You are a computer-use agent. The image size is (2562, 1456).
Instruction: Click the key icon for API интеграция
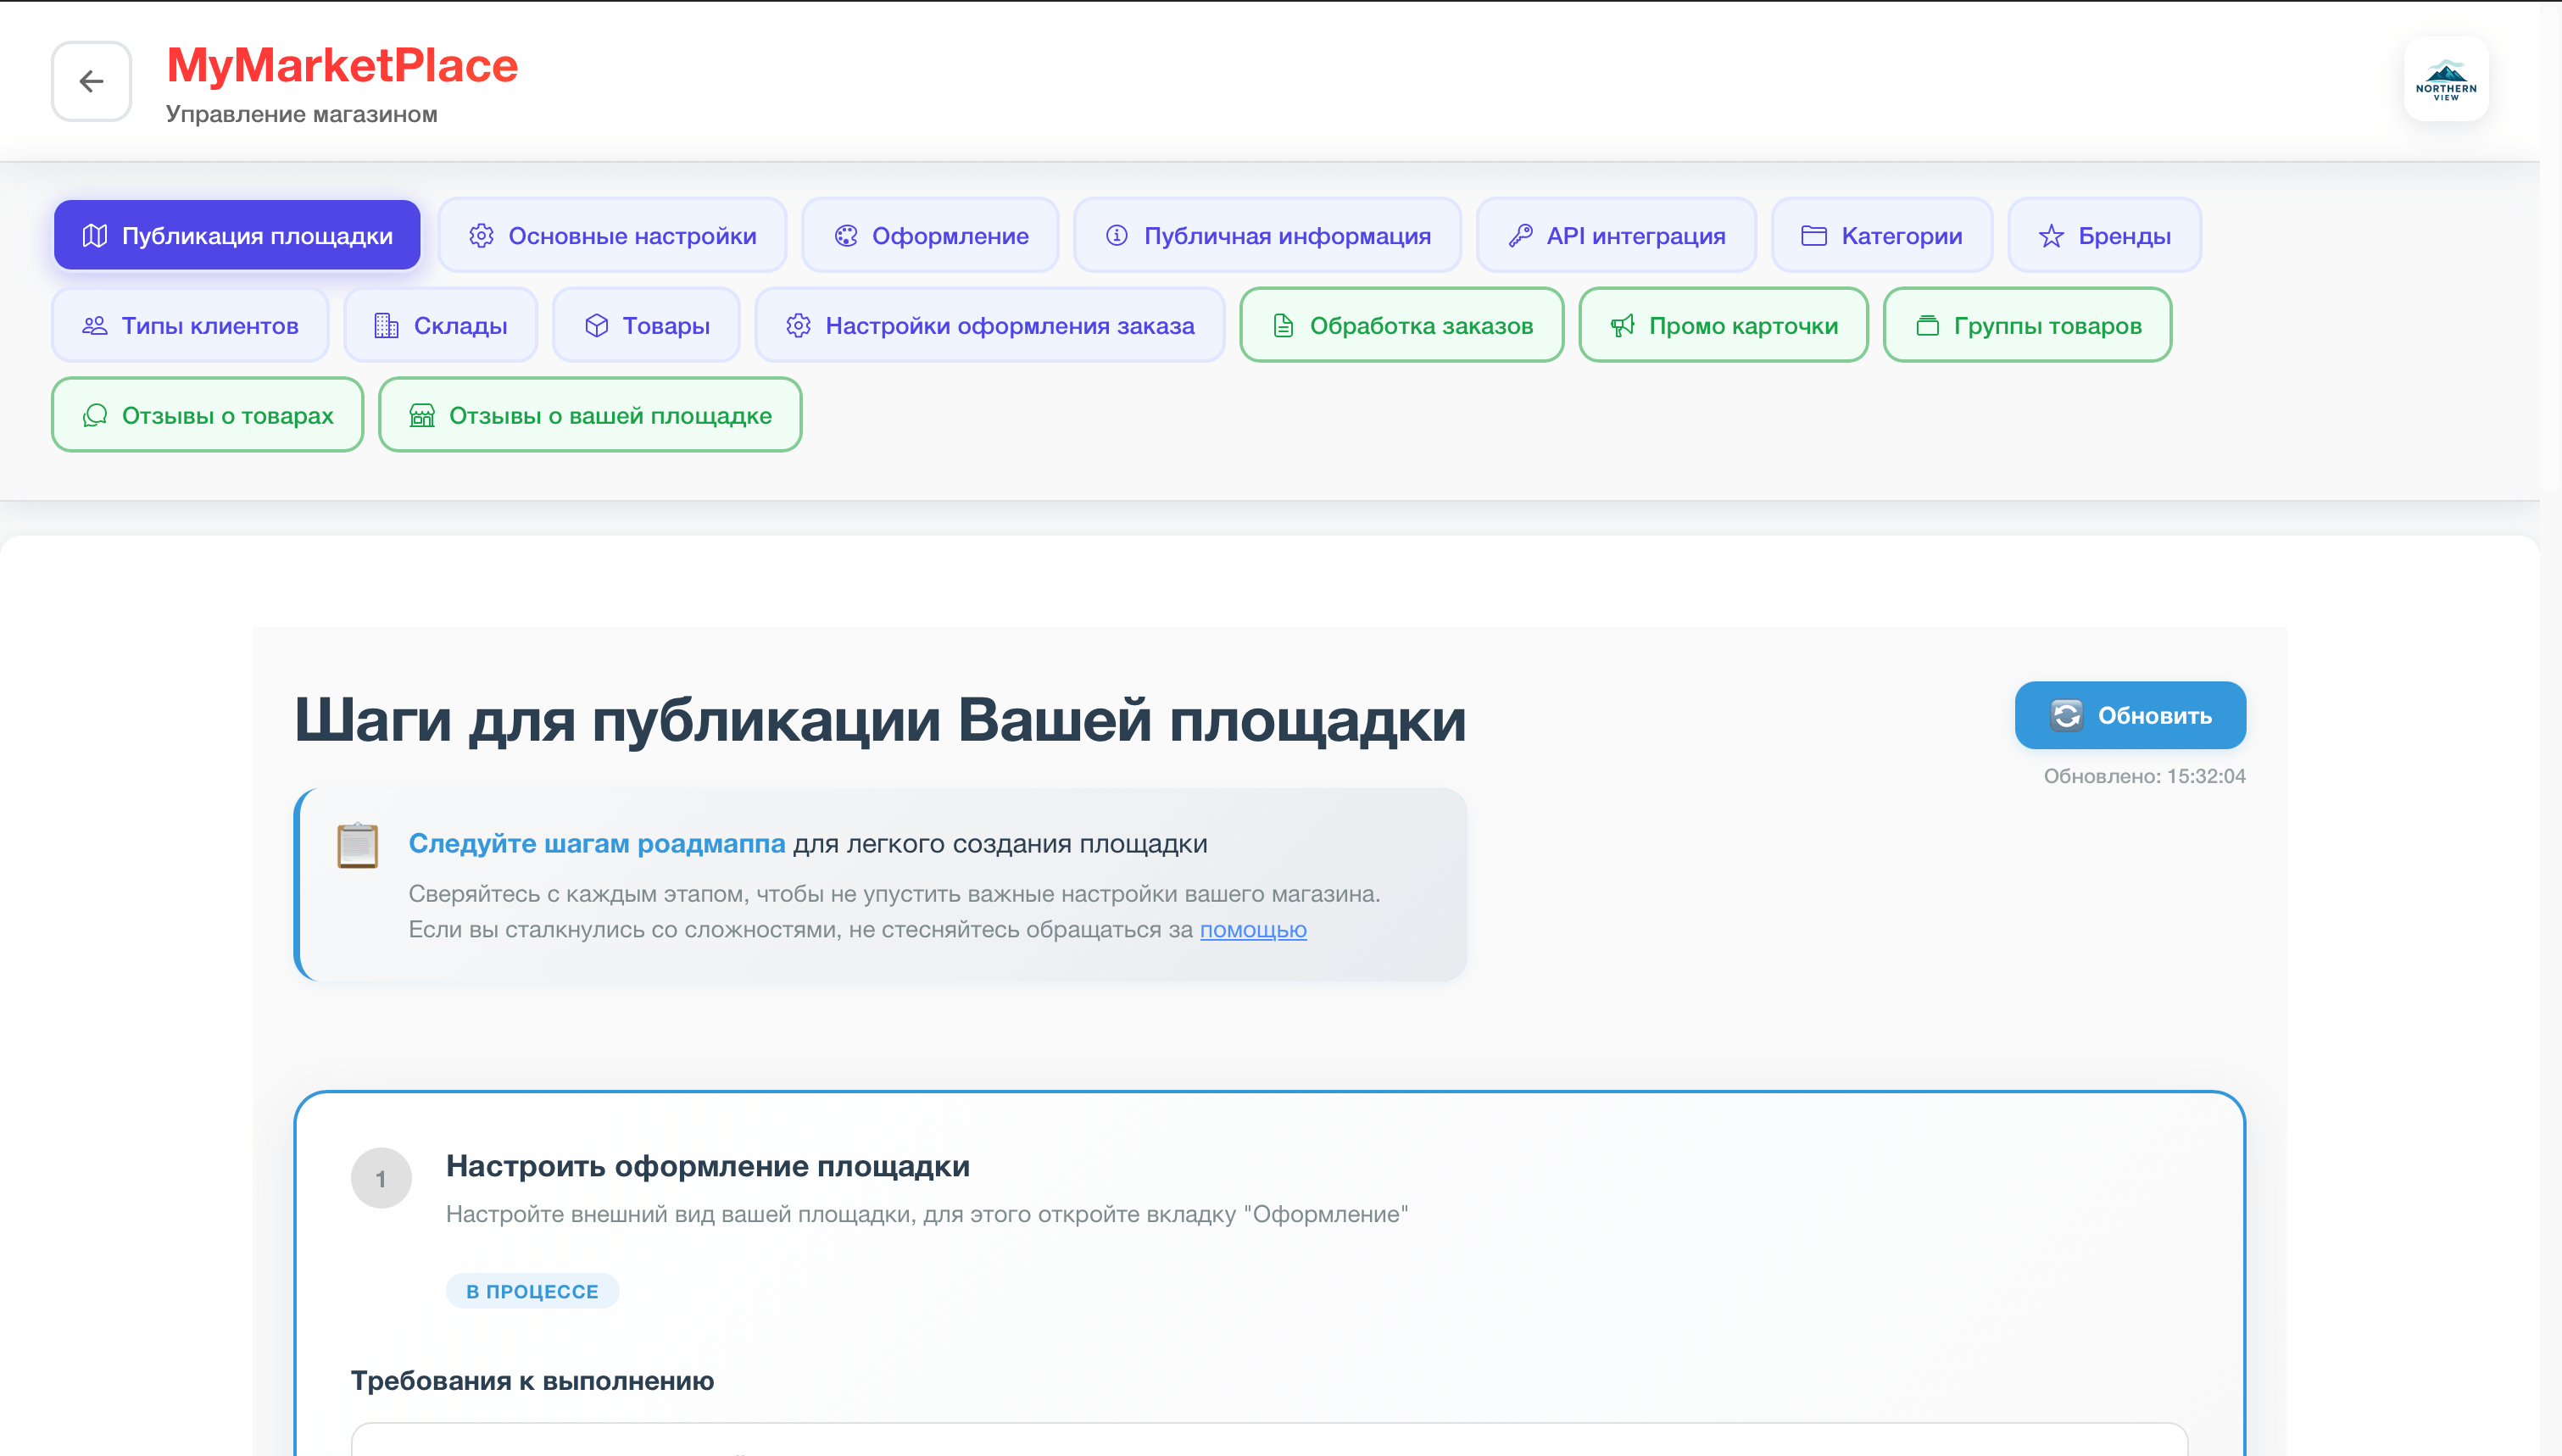[x=1522, y=235]
